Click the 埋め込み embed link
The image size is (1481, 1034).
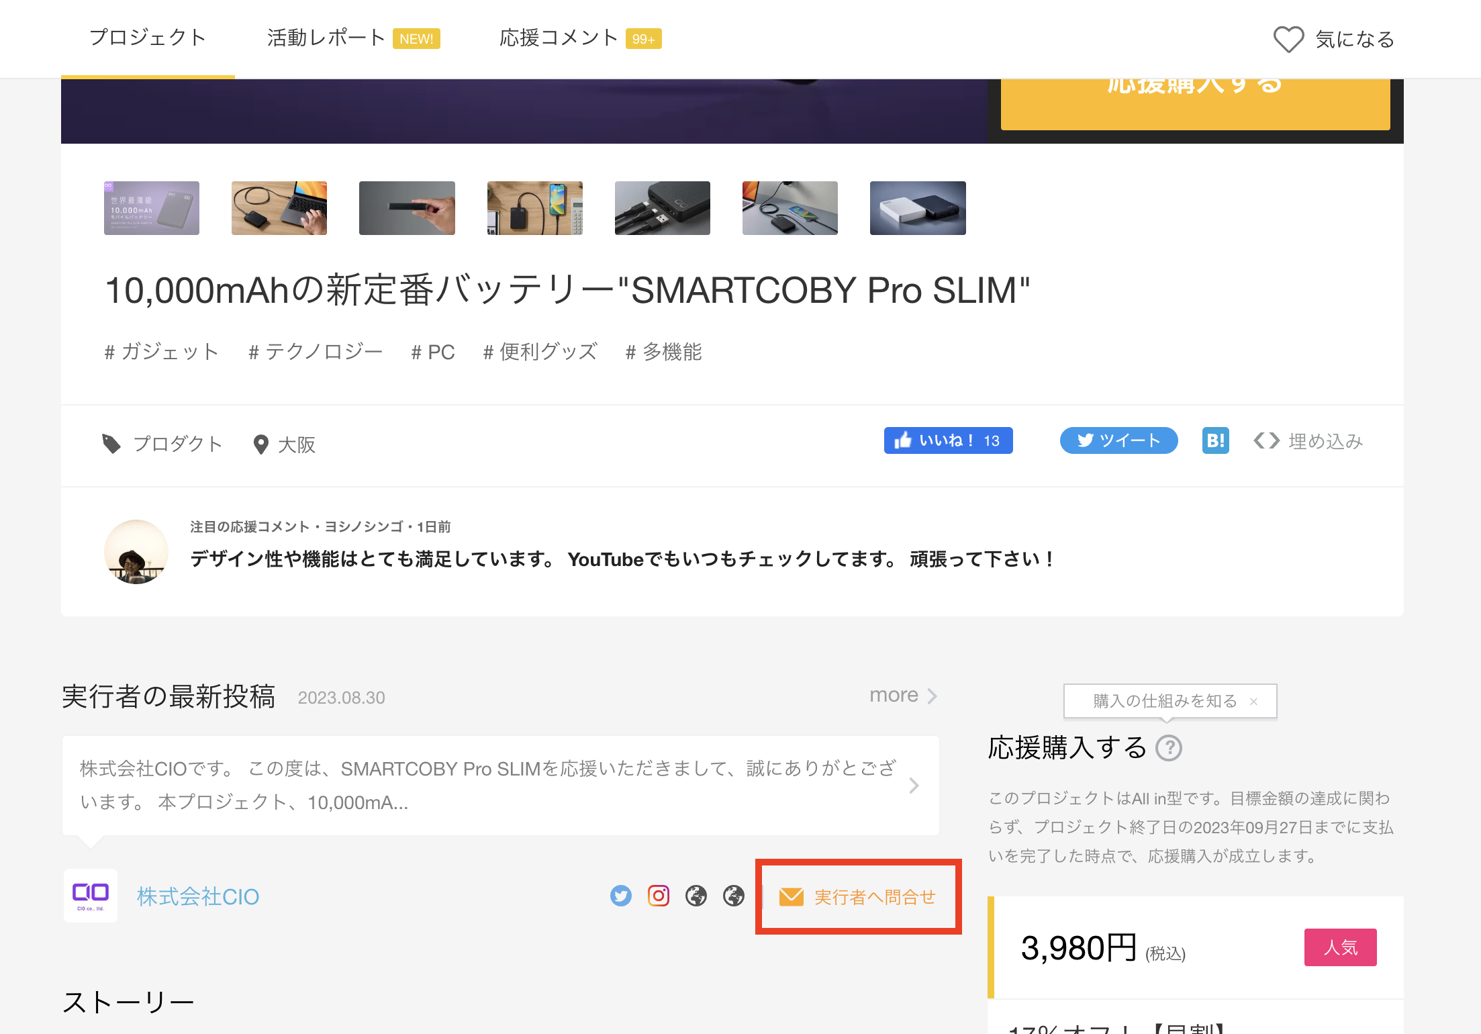pos(1308,441)
